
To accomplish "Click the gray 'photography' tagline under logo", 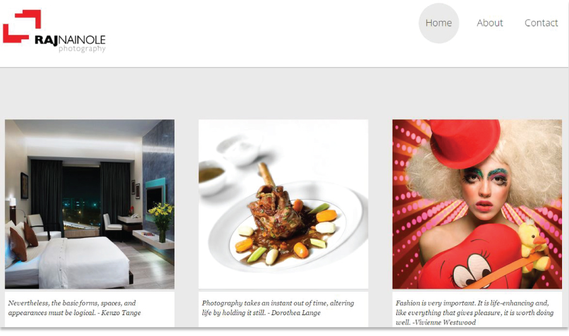I will click(x=82, y=49).
